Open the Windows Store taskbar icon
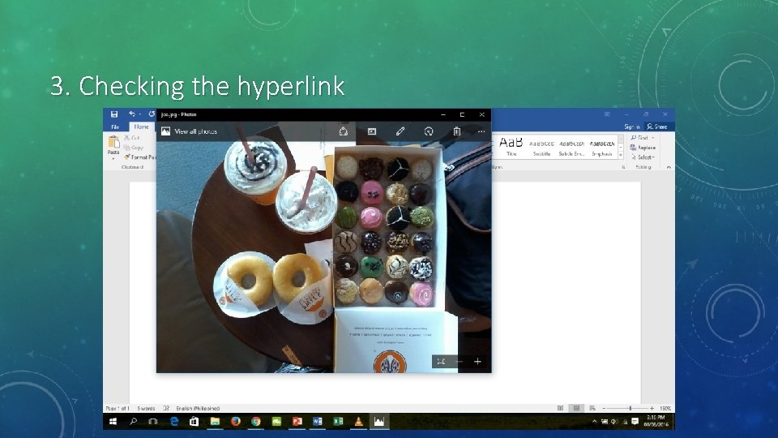Viewport: 778px width, 438px height. 194,422
